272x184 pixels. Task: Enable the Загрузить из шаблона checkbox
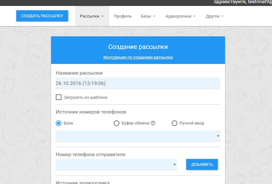[59, 97]
